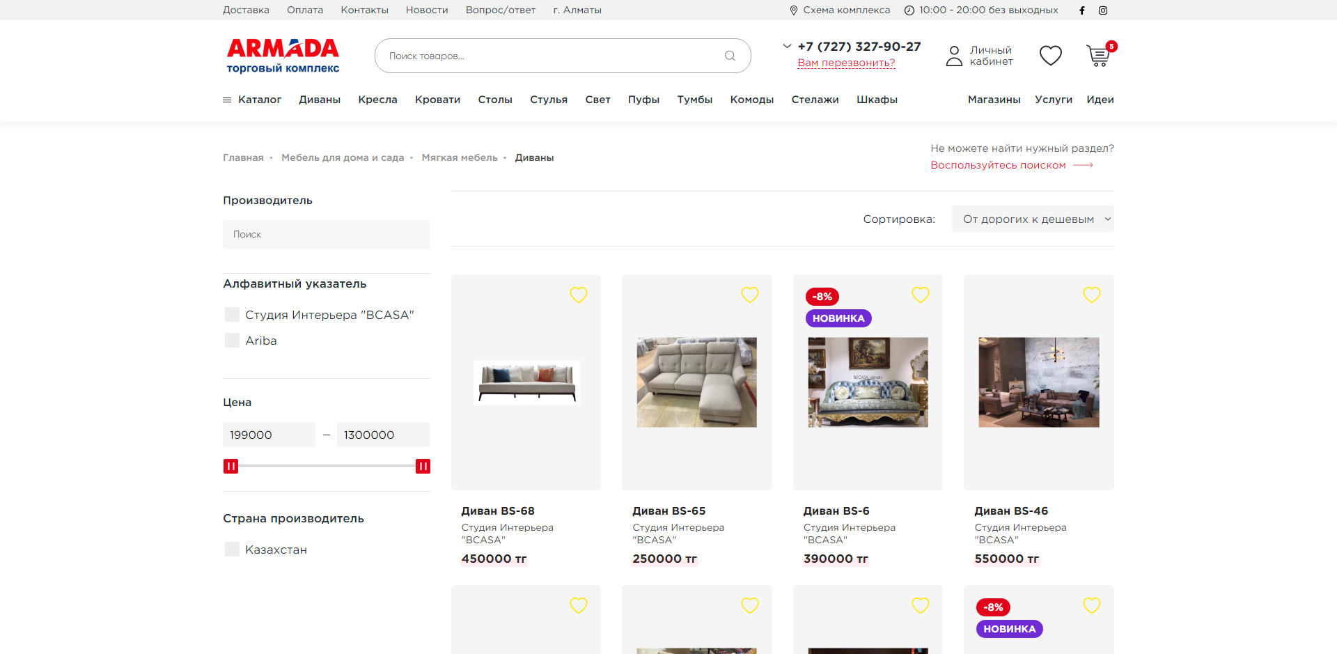Click the -8% discount badge on Диван BS-6
The height and width of the screenshot is (654, 1337).
(x=822, y=297)
